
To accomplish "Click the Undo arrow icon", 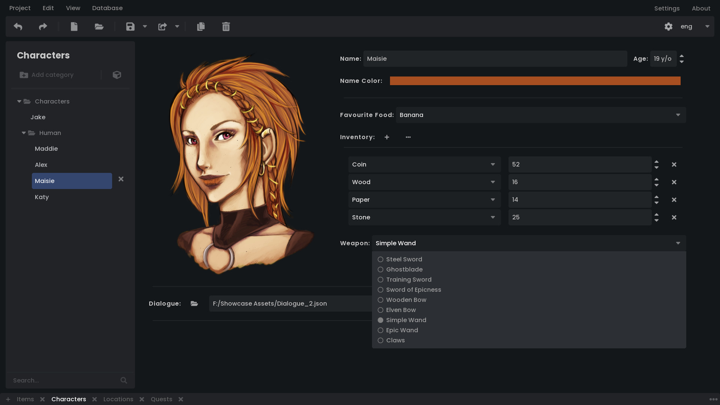I will coord(17,26).
